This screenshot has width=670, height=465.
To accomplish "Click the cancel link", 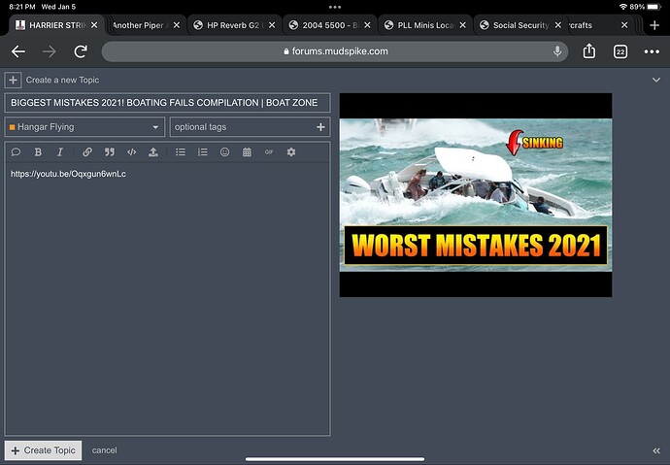I will [104, 450].
